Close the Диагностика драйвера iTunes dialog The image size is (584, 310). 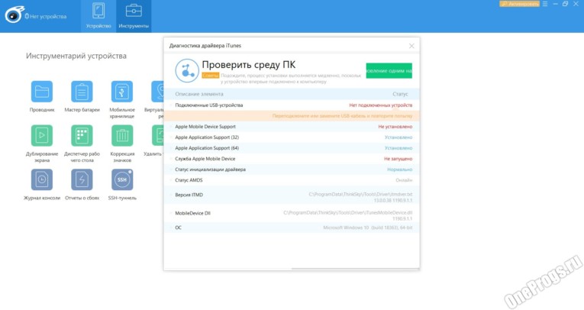(x=411, y=46)
